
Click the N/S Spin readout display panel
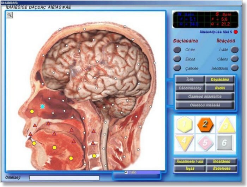pyautogui.click(x=205, y=19)
